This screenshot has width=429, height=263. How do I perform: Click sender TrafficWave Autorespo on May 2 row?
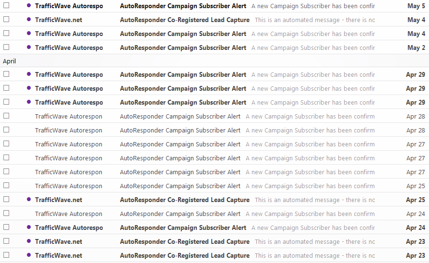69,48
